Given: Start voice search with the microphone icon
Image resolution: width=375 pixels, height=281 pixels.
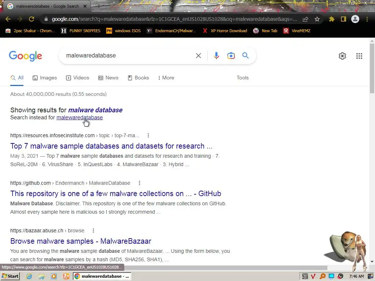Looking at the screenshot, I should (216, 56).
